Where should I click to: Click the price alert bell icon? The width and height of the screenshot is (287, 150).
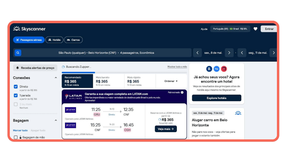pyautogui.click(x=18, y=68)
